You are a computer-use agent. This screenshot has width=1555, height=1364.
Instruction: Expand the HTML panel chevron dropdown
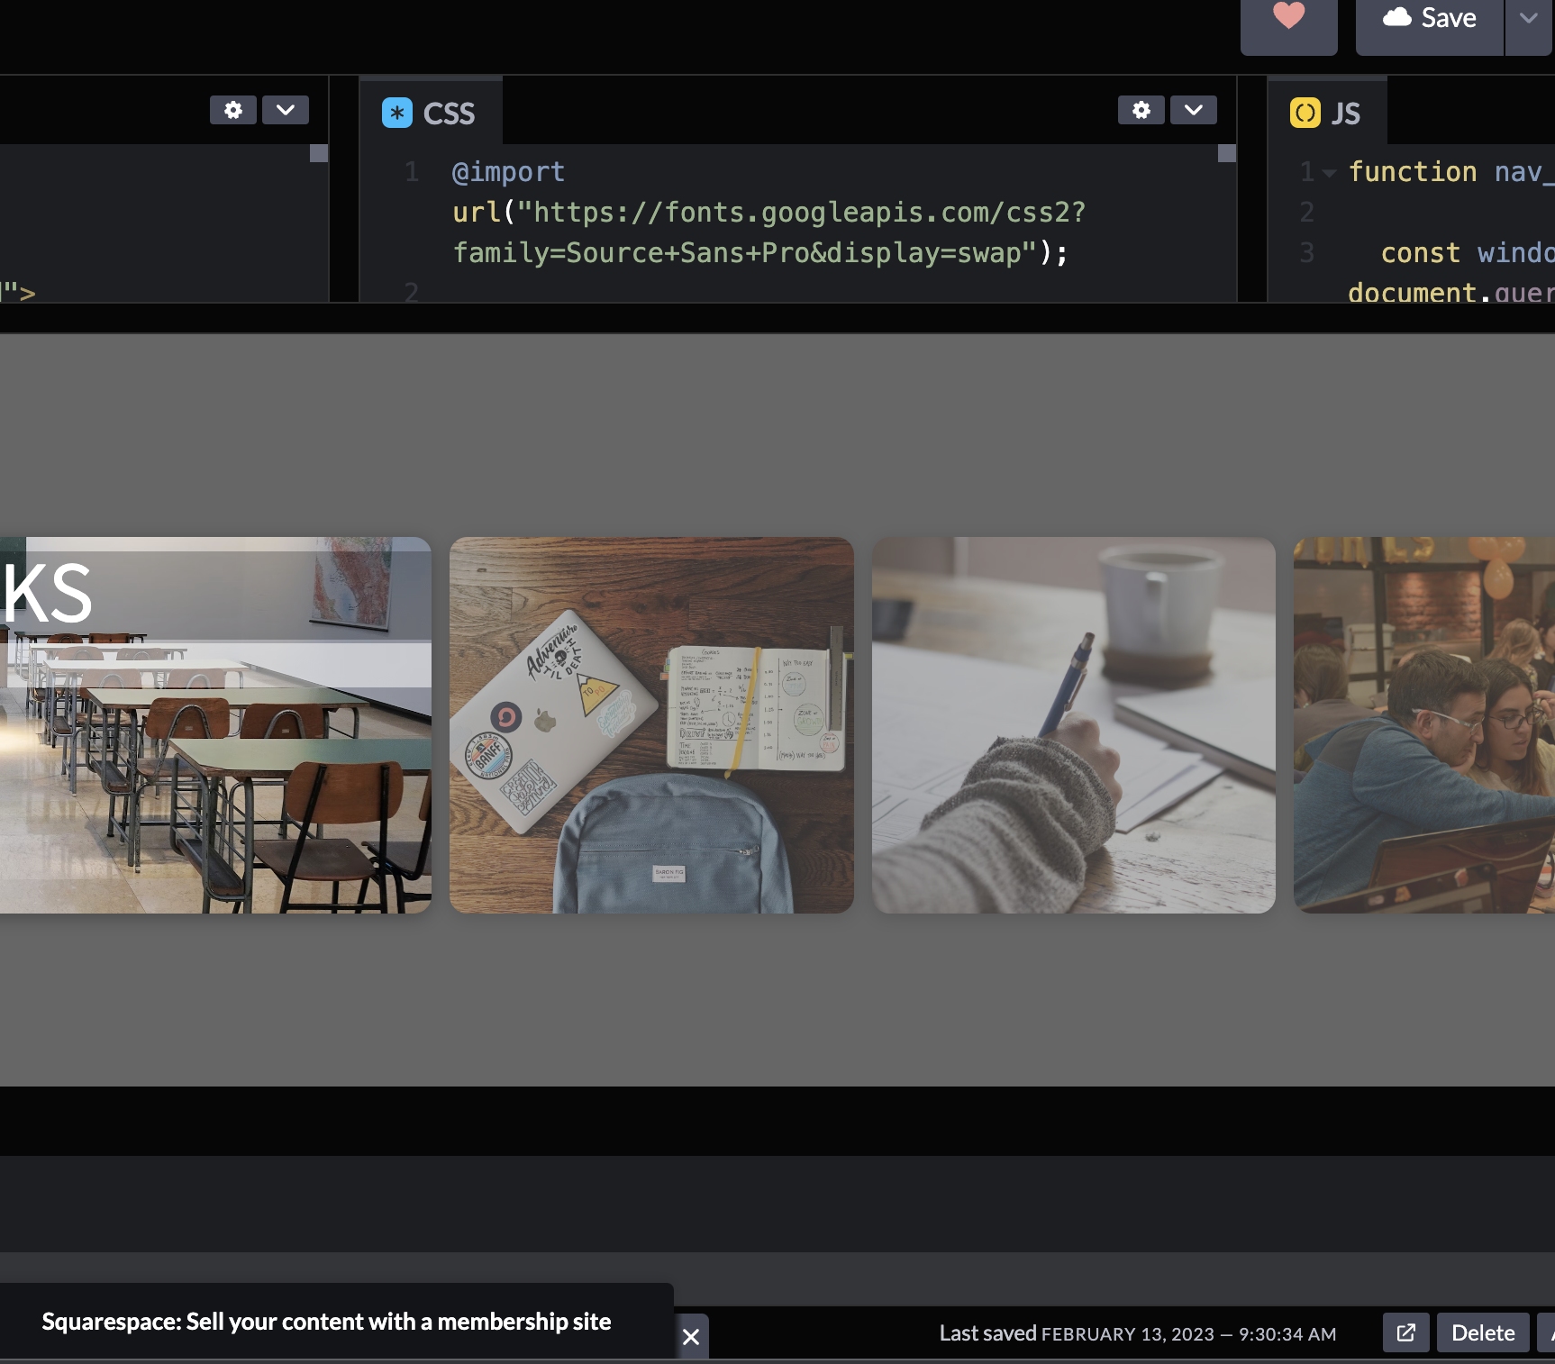point(286,110)
